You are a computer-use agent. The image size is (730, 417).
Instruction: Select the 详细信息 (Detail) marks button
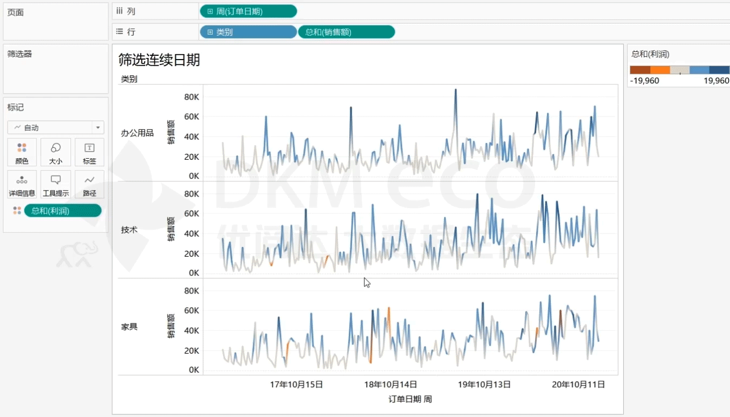[22, 185]
